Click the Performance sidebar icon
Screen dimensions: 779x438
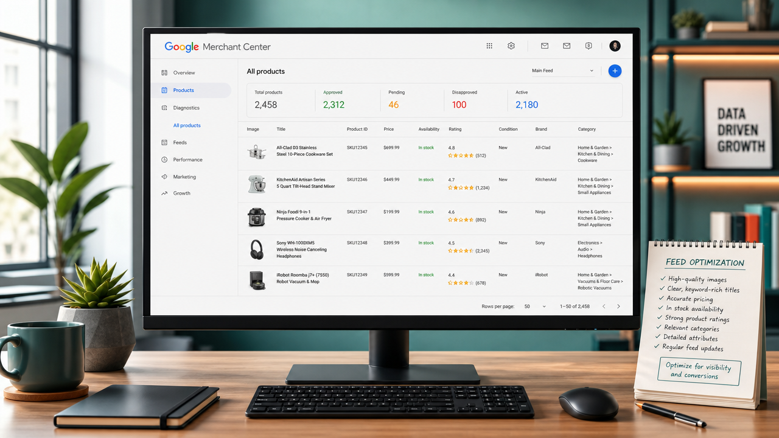[164, 159]
